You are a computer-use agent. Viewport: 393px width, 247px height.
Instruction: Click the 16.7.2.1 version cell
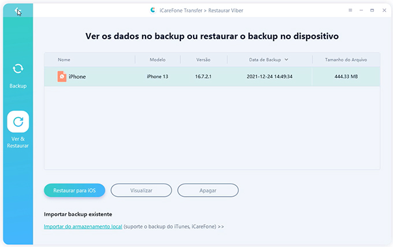coord(203,77)
